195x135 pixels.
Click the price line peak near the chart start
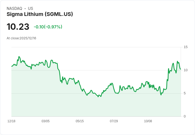tap(19, 57)
